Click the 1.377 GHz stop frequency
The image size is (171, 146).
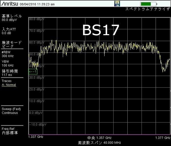(x=163, y=137)
